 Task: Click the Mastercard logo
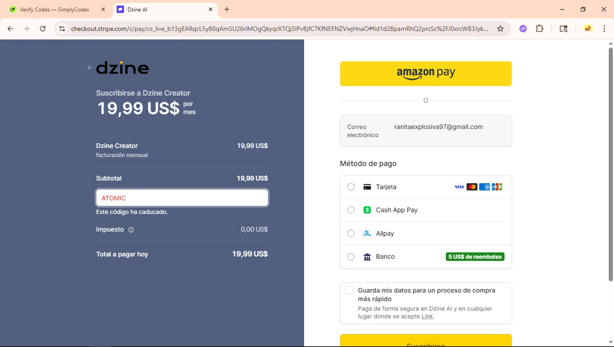pyautogui.click(x=472, y=187)
